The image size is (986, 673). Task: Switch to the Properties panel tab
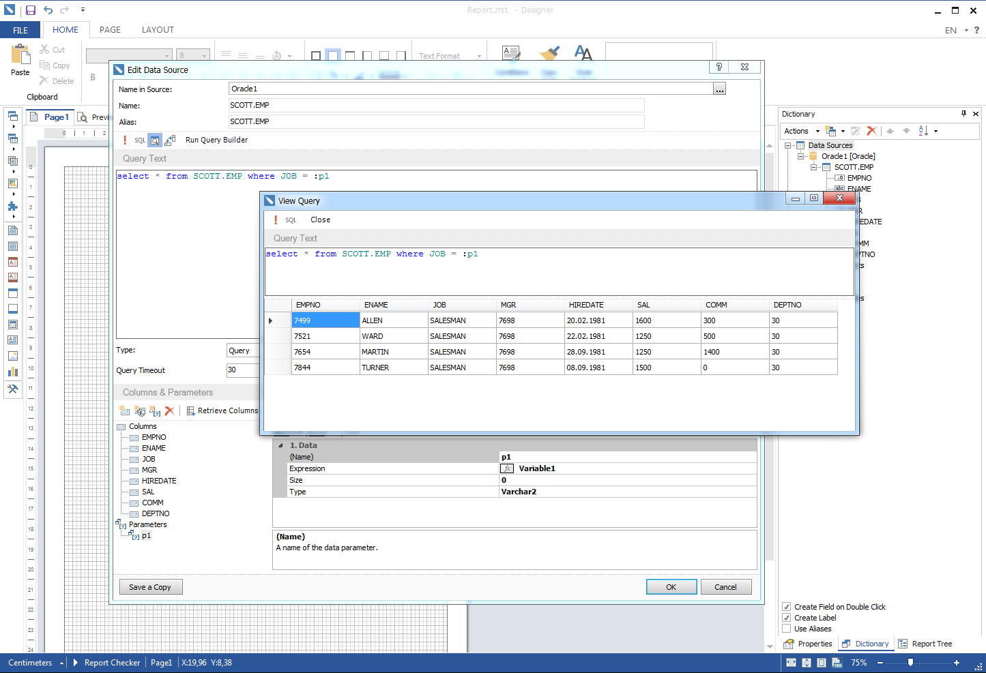pyautogui.click(x=808, y=644)
